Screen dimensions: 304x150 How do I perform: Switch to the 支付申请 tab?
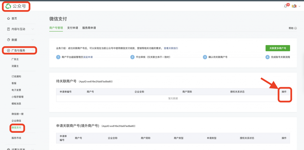point(72,28)
